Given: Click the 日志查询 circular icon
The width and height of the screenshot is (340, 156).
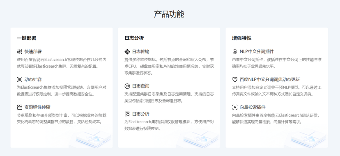Looking at the screenshot, I should (127, 86).
